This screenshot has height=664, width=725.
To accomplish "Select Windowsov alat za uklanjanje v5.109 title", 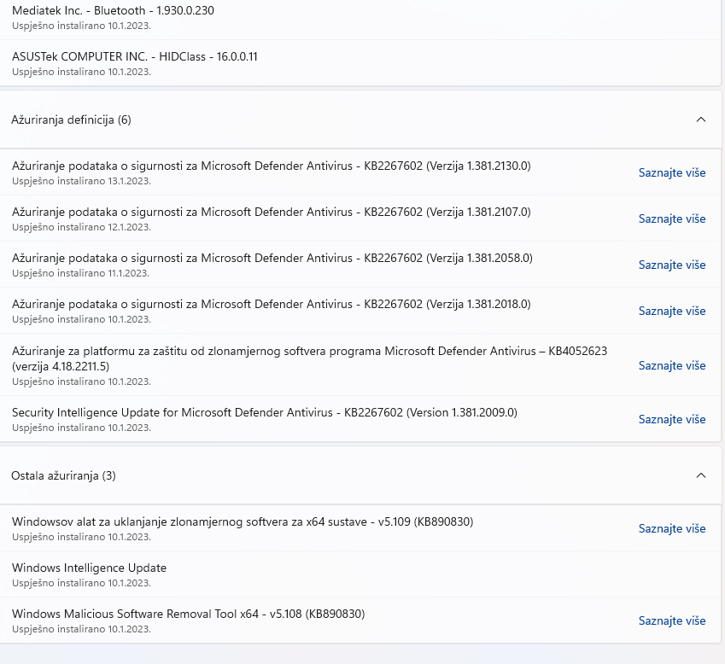I will click(243, 521).
